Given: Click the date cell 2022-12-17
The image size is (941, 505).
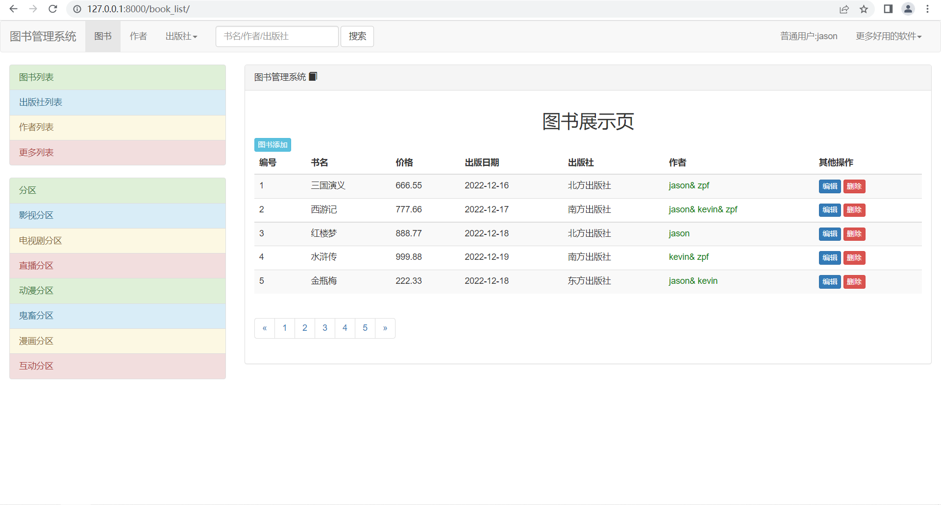Looking at the screenshot, I should 487,209.
